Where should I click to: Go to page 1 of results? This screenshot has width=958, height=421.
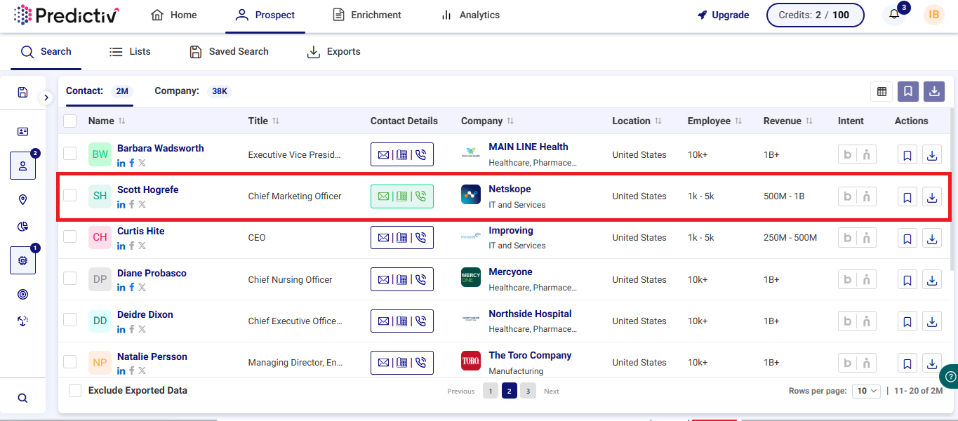pos(491,391)
